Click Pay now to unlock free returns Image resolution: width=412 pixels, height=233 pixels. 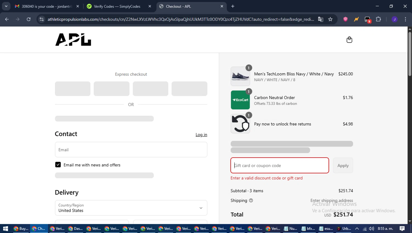(283, 124)
